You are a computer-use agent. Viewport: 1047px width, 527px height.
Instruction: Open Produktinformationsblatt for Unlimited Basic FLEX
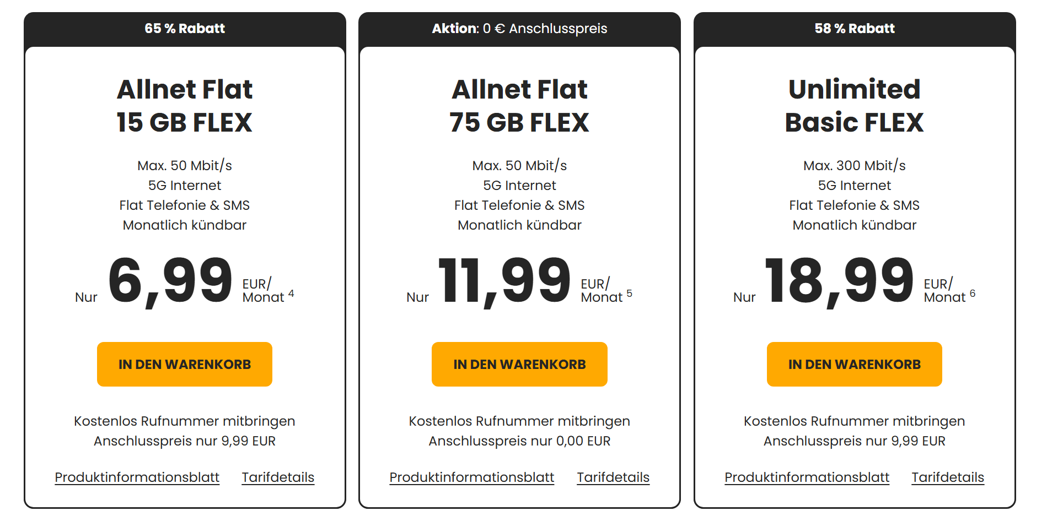click(x=807, y=477)
